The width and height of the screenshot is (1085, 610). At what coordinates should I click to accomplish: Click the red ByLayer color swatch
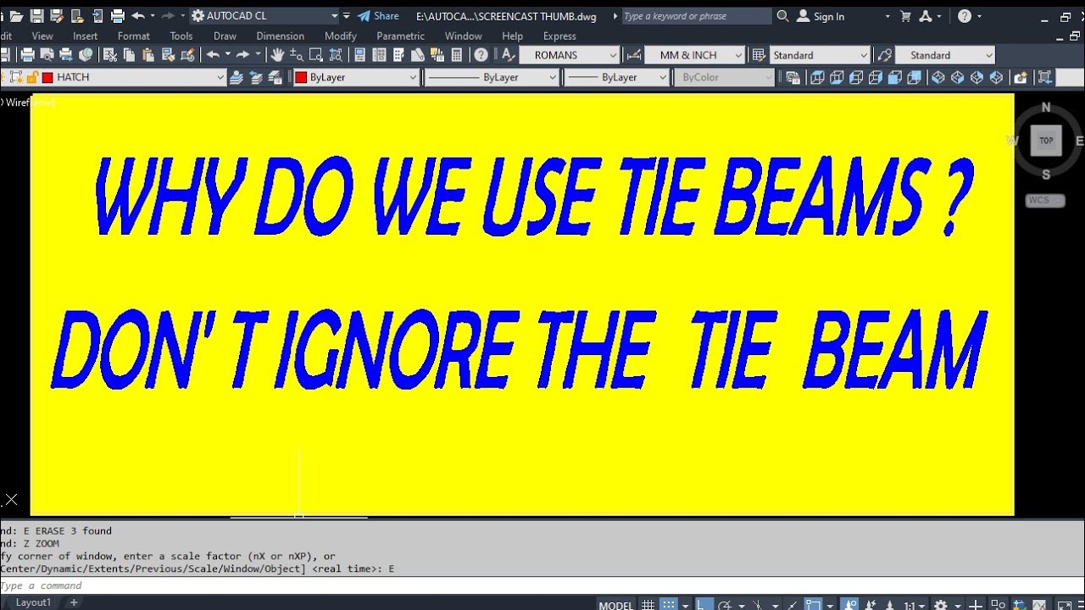click(300, 77)
